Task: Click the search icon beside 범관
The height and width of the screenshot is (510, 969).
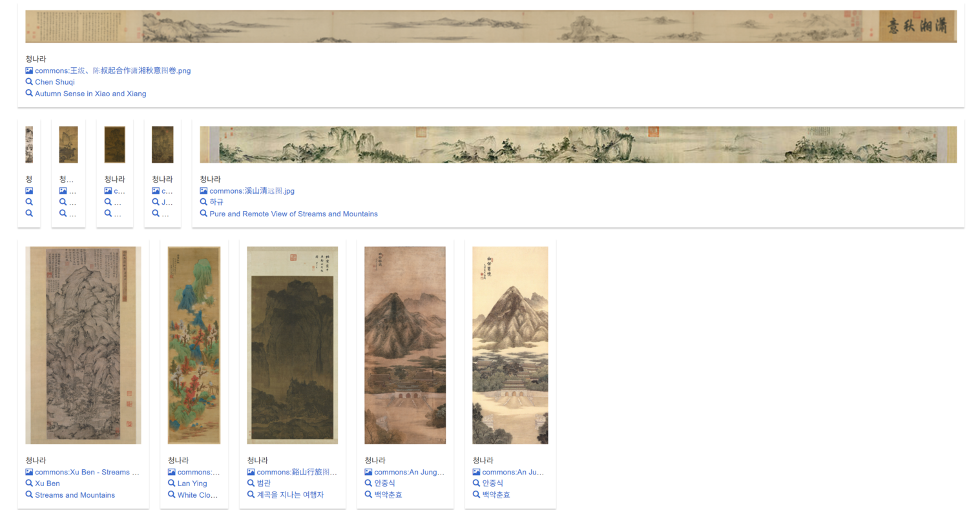Action: coord(251,484)
